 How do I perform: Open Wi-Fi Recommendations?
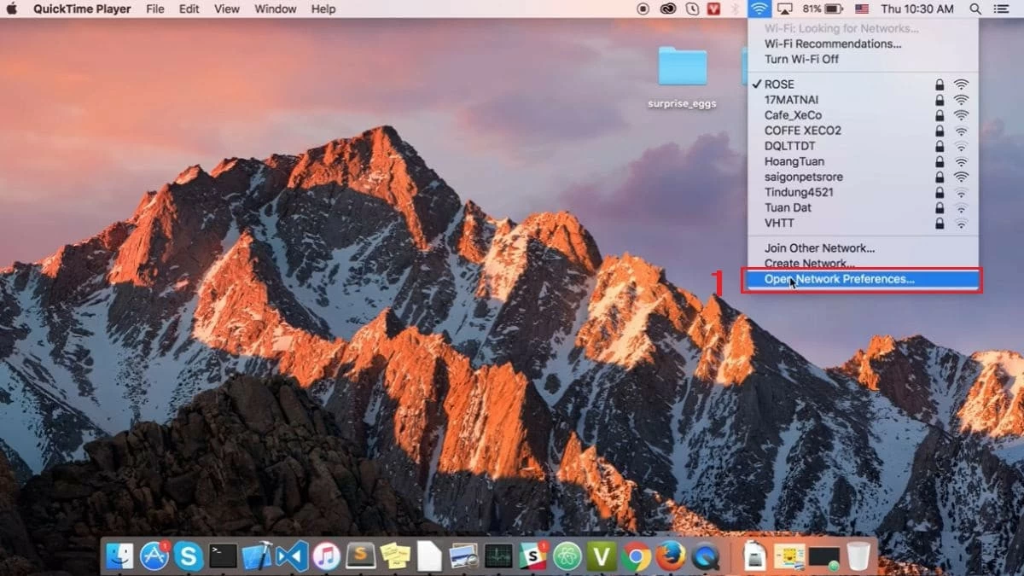832,44
